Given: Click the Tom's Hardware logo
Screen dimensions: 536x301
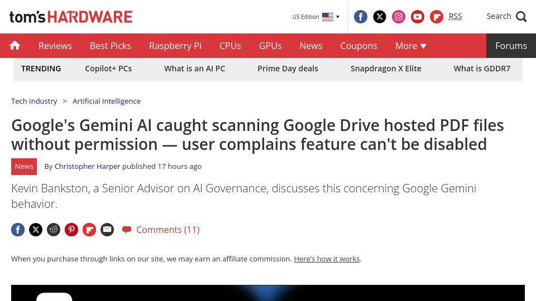Looking at the screenshot, I should 71,17.
